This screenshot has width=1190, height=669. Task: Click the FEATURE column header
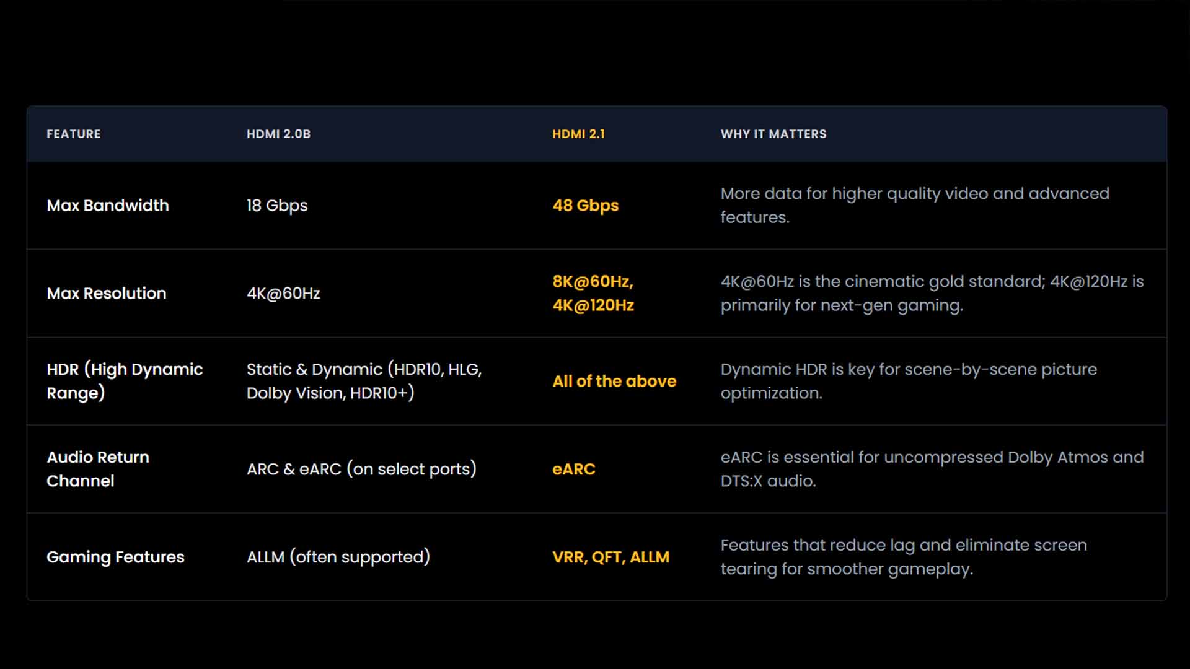coord(74,134)
